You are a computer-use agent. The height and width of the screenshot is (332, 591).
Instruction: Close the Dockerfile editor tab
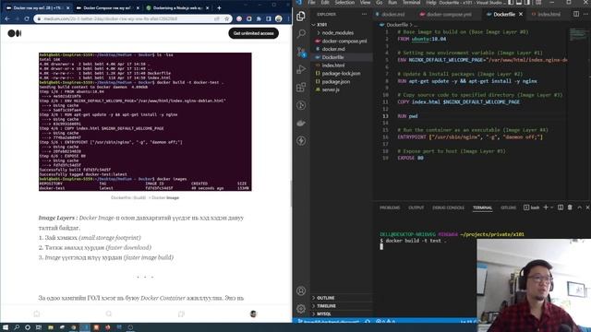point(521,15)
